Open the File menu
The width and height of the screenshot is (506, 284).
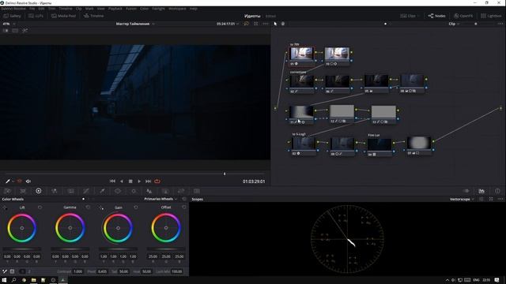(32, 9)
